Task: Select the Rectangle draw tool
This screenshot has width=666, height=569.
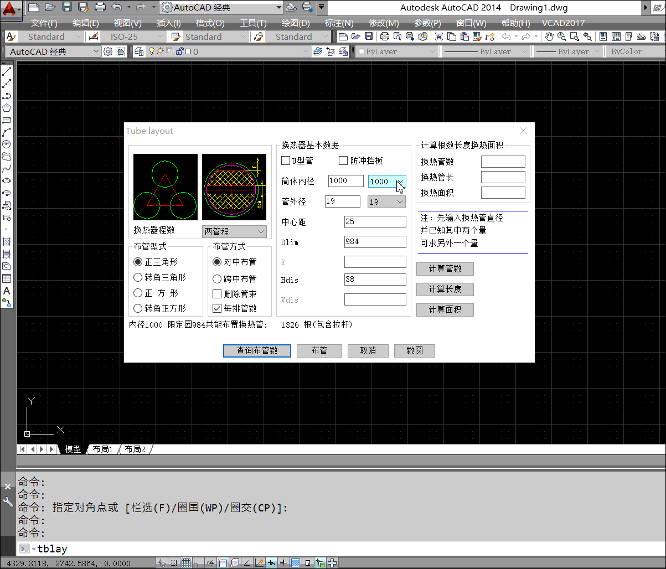Action: [x=7, y=120]
